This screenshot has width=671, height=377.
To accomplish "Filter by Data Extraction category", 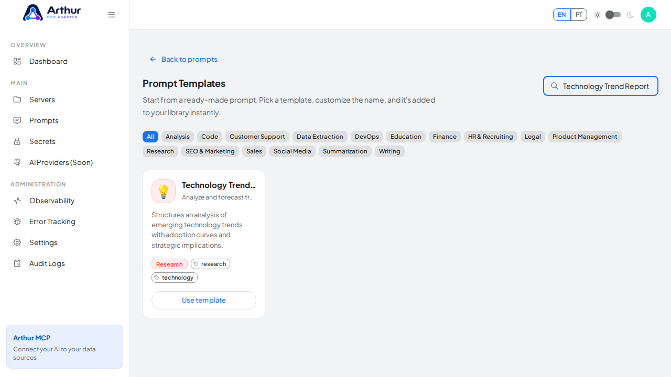I will [x=320, y=137].
